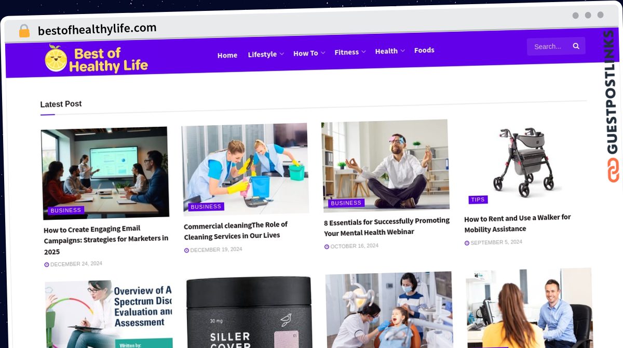
Task: Click the lemon logo of Best of Healthy Life
Action: coord(56,58)
